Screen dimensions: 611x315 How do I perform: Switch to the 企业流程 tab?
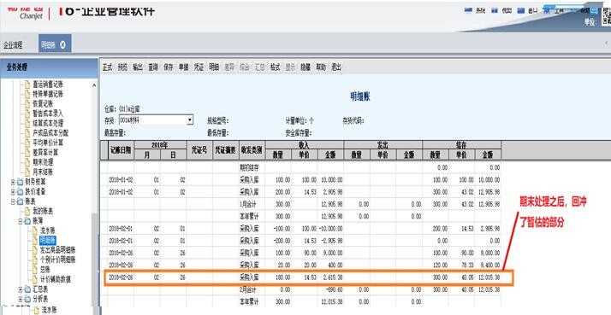13,45
